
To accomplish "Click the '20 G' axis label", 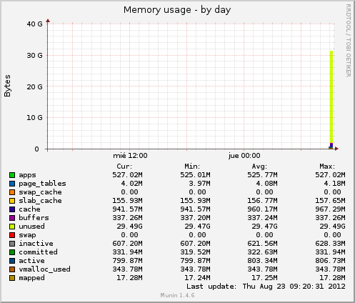I will (34, 86).
